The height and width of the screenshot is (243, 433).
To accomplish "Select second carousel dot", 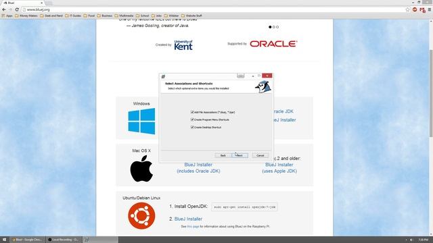I will [273, 27].
